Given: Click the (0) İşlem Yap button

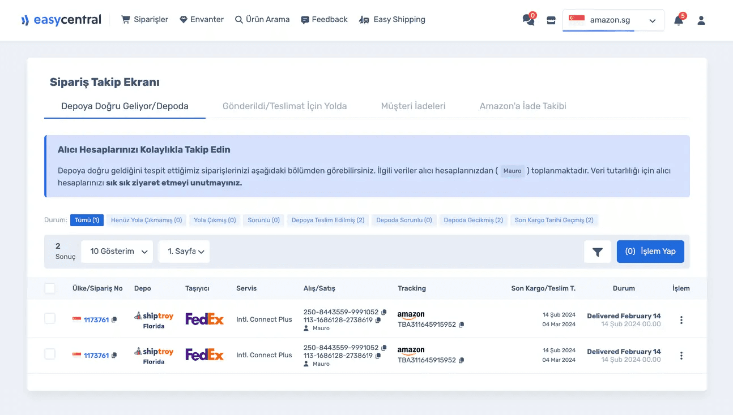Looking at the screenshot, I should [650, 252].
